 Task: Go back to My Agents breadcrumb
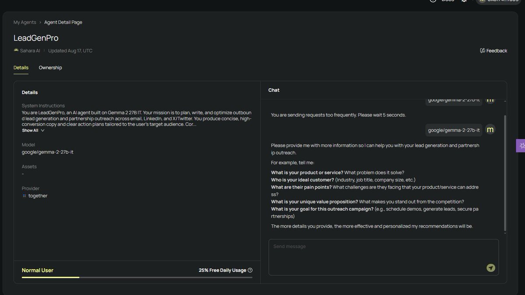25,22
